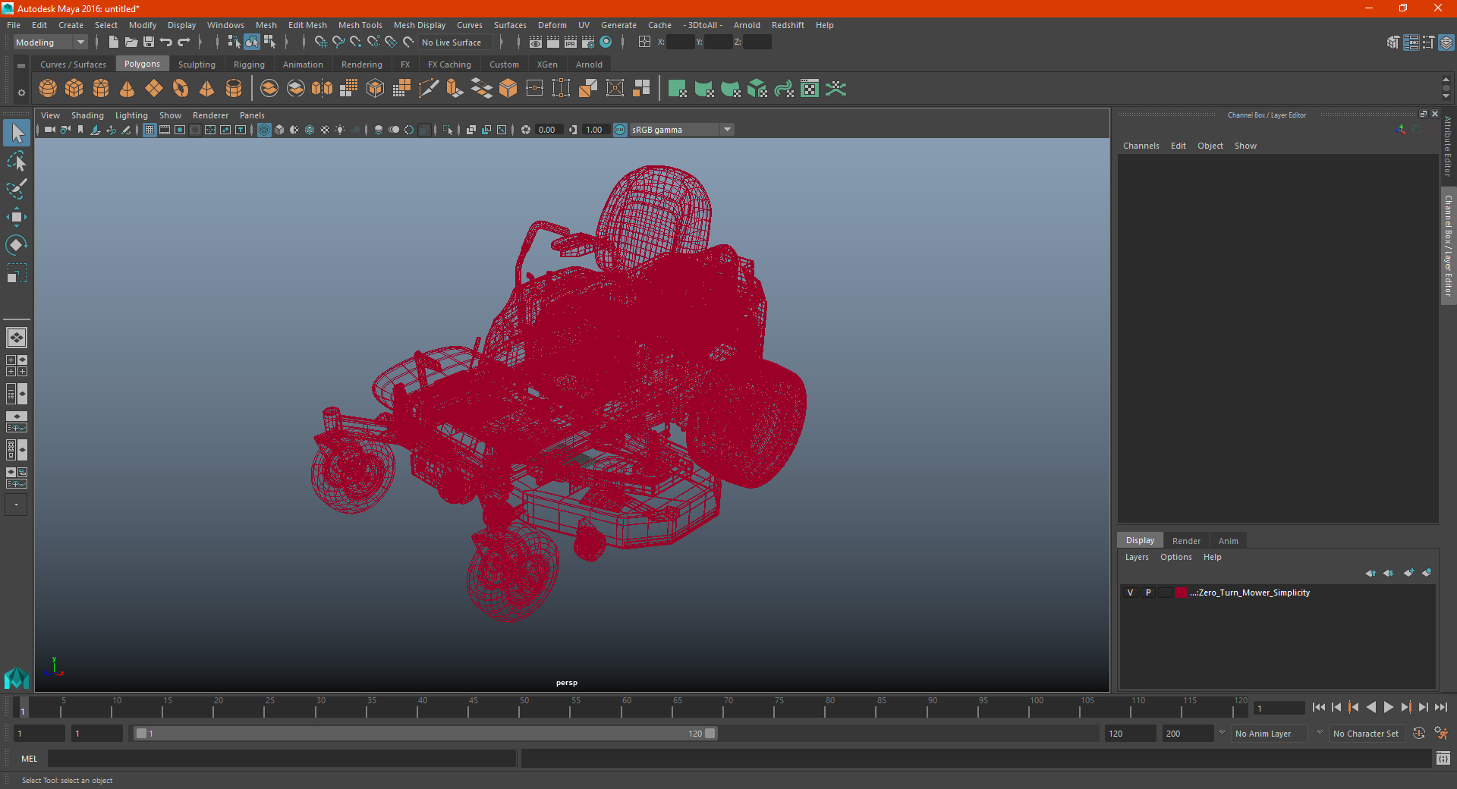Image resolution: width=1457 pixels, height=789 pixels.
Task: Click the red layer color swatch
Action: tap(1182, 593)
